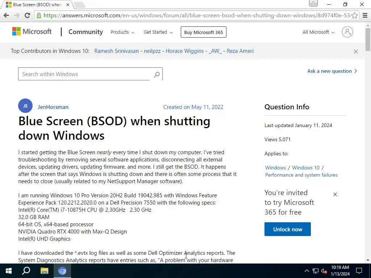Open taskbar search magnifier
Viewport: 371px width, 278px height.
[x=26, y=271]
